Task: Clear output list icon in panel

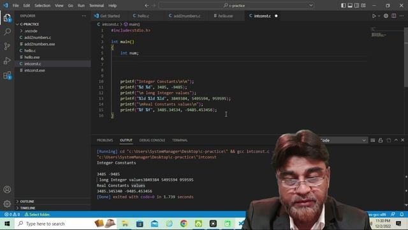Action: [372, 141]
